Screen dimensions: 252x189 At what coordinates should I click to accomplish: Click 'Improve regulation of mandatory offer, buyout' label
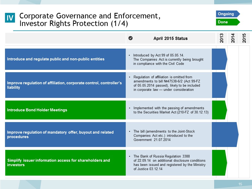65,134
